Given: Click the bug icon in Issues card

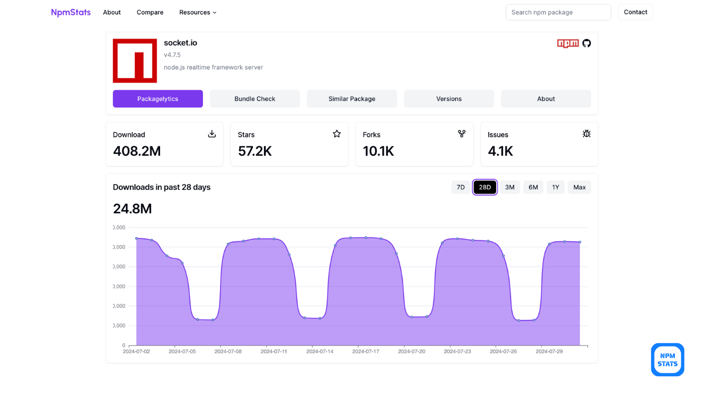Looking at the screenshot, I should [x=586, y=134].
